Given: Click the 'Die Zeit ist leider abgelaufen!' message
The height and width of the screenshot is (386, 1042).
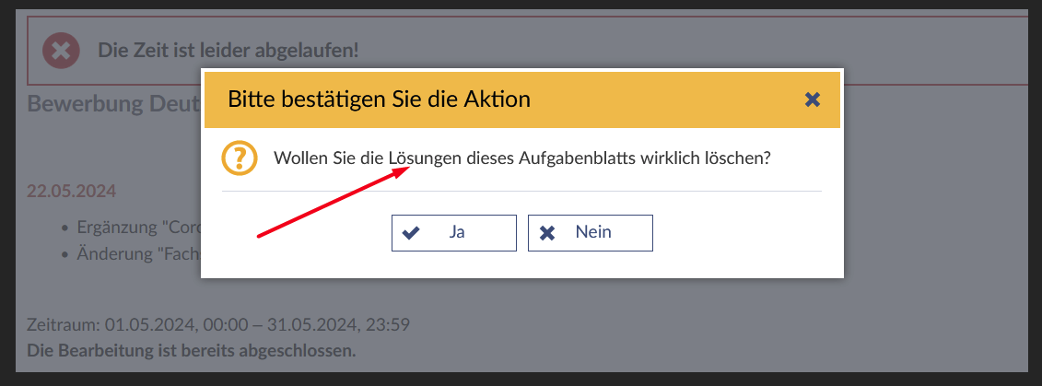Looking at the screenshot, I should [x=228, y=50].
